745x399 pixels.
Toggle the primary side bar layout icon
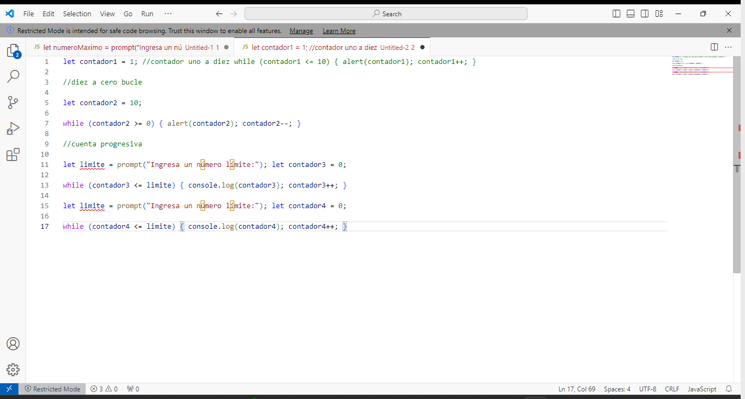coord(616,14)
